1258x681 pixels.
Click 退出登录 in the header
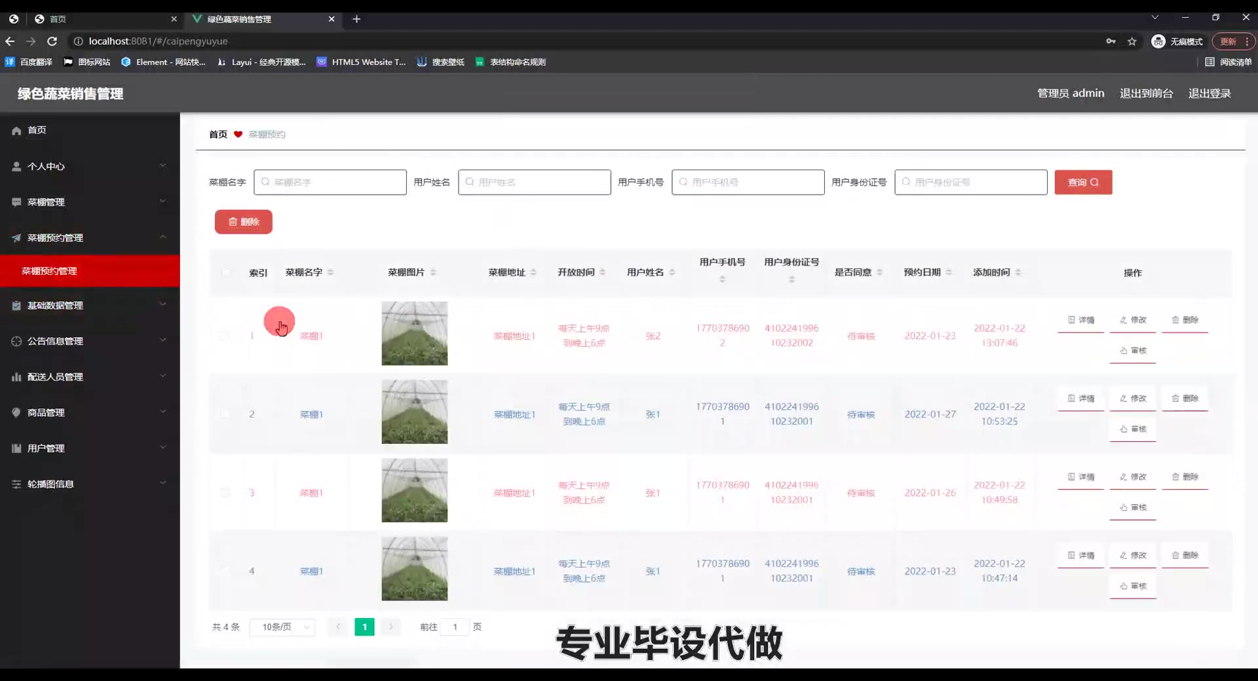pyautogui.click(x=1210, y=94)
